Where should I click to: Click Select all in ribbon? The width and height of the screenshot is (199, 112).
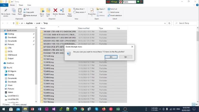coord(112,9)
